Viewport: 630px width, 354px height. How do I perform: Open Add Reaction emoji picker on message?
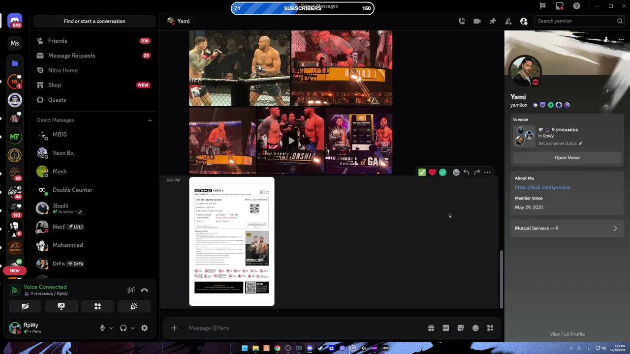(456, 172)
